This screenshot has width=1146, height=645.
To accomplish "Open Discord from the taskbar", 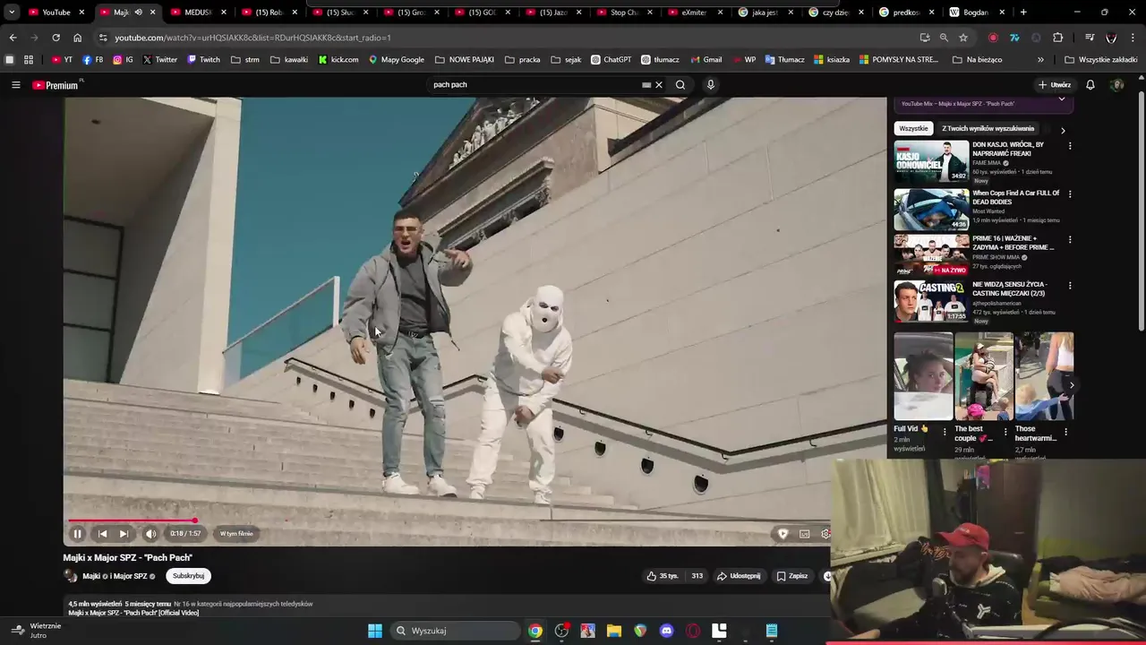I will [666, 631].
